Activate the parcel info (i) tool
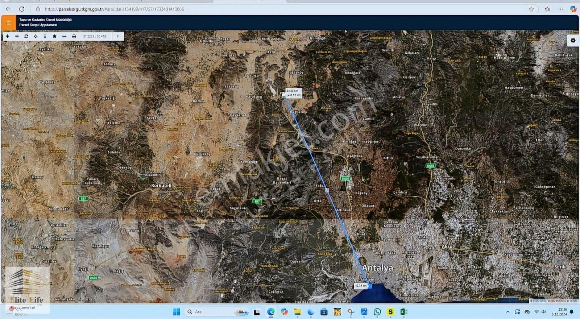 tap(45, 36)
